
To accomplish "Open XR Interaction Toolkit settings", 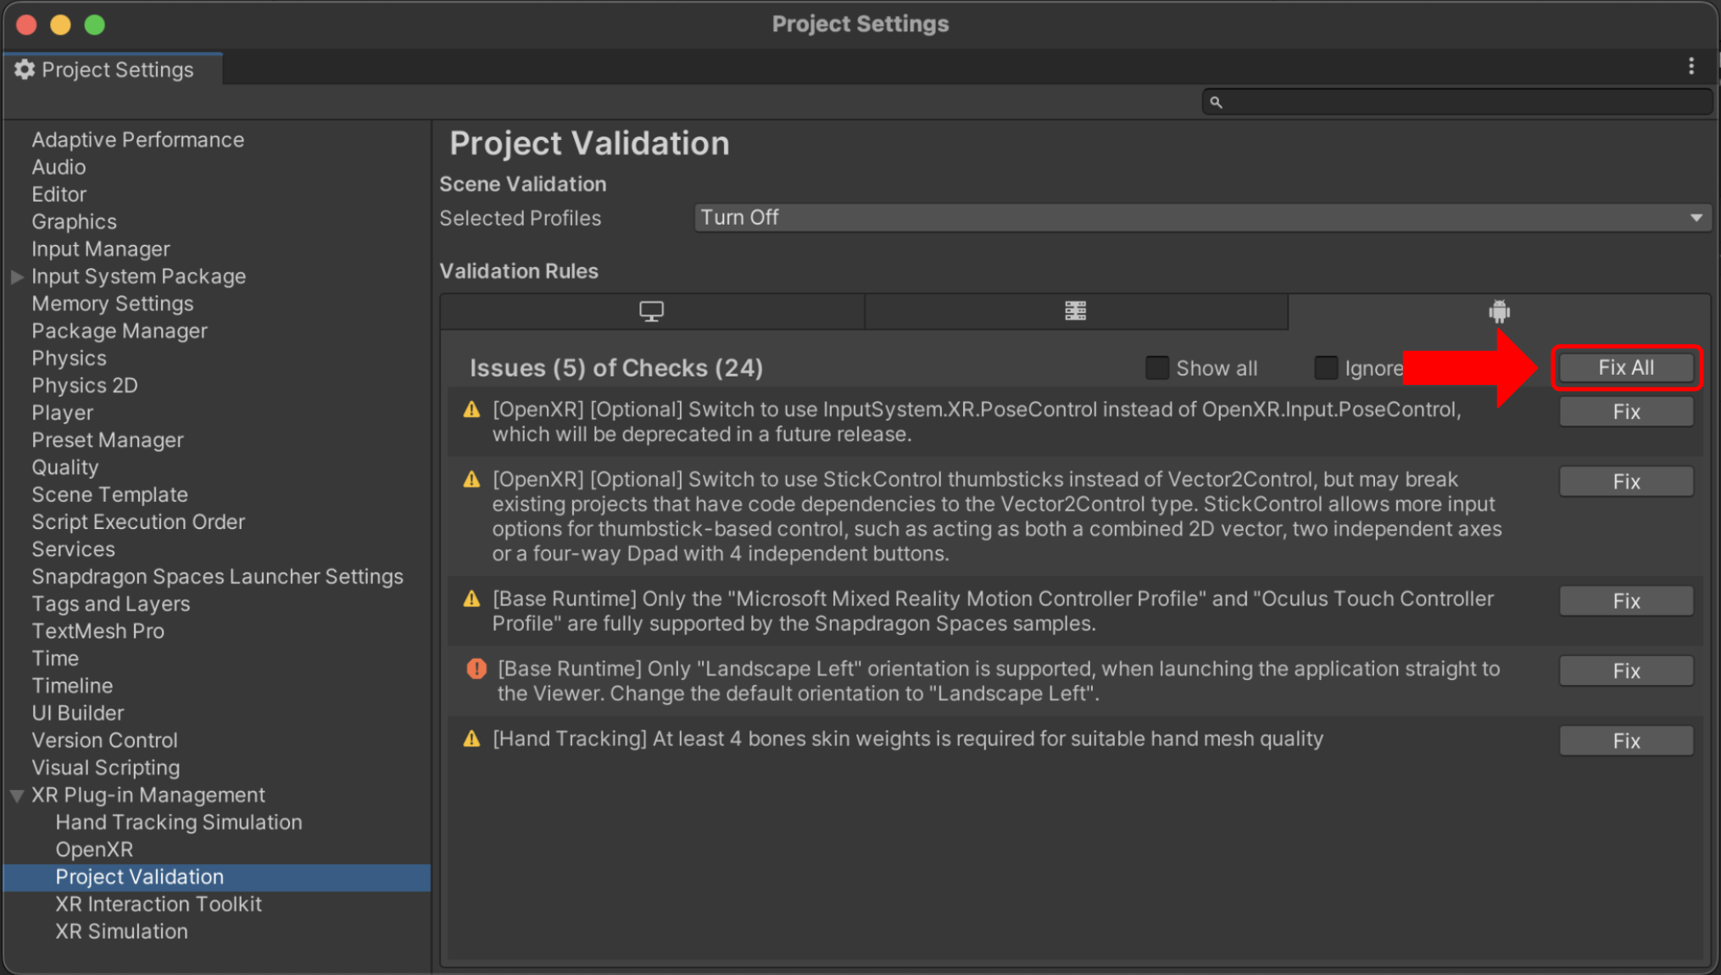I will tap(159, 905).
